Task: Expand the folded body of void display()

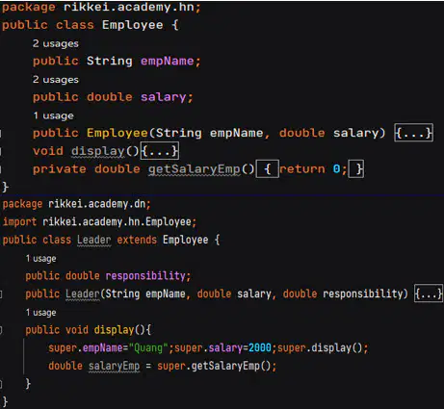Action: coord(160,150)
